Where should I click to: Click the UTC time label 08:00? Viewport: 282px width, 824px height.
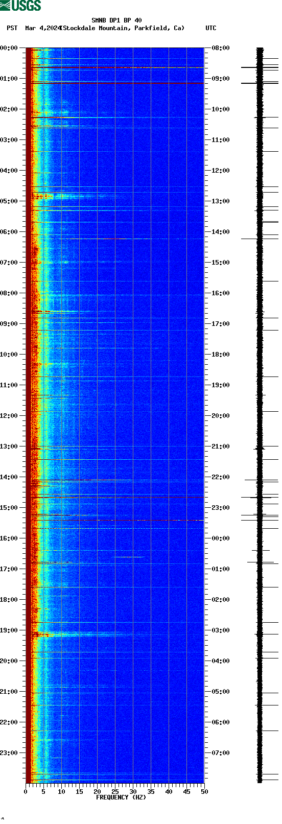(221, 48)
